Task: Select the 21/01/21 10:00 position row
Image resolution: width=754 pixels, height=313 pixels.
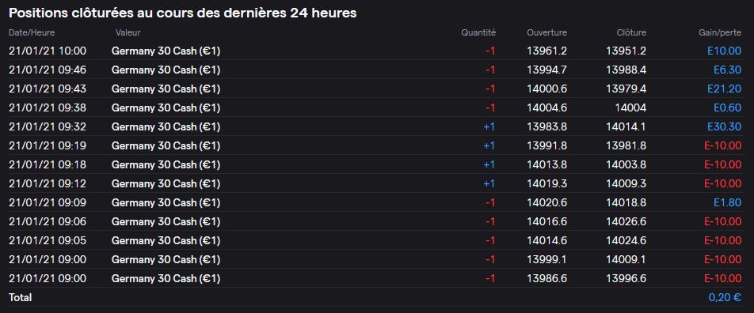Action: [x=375, y=51]
